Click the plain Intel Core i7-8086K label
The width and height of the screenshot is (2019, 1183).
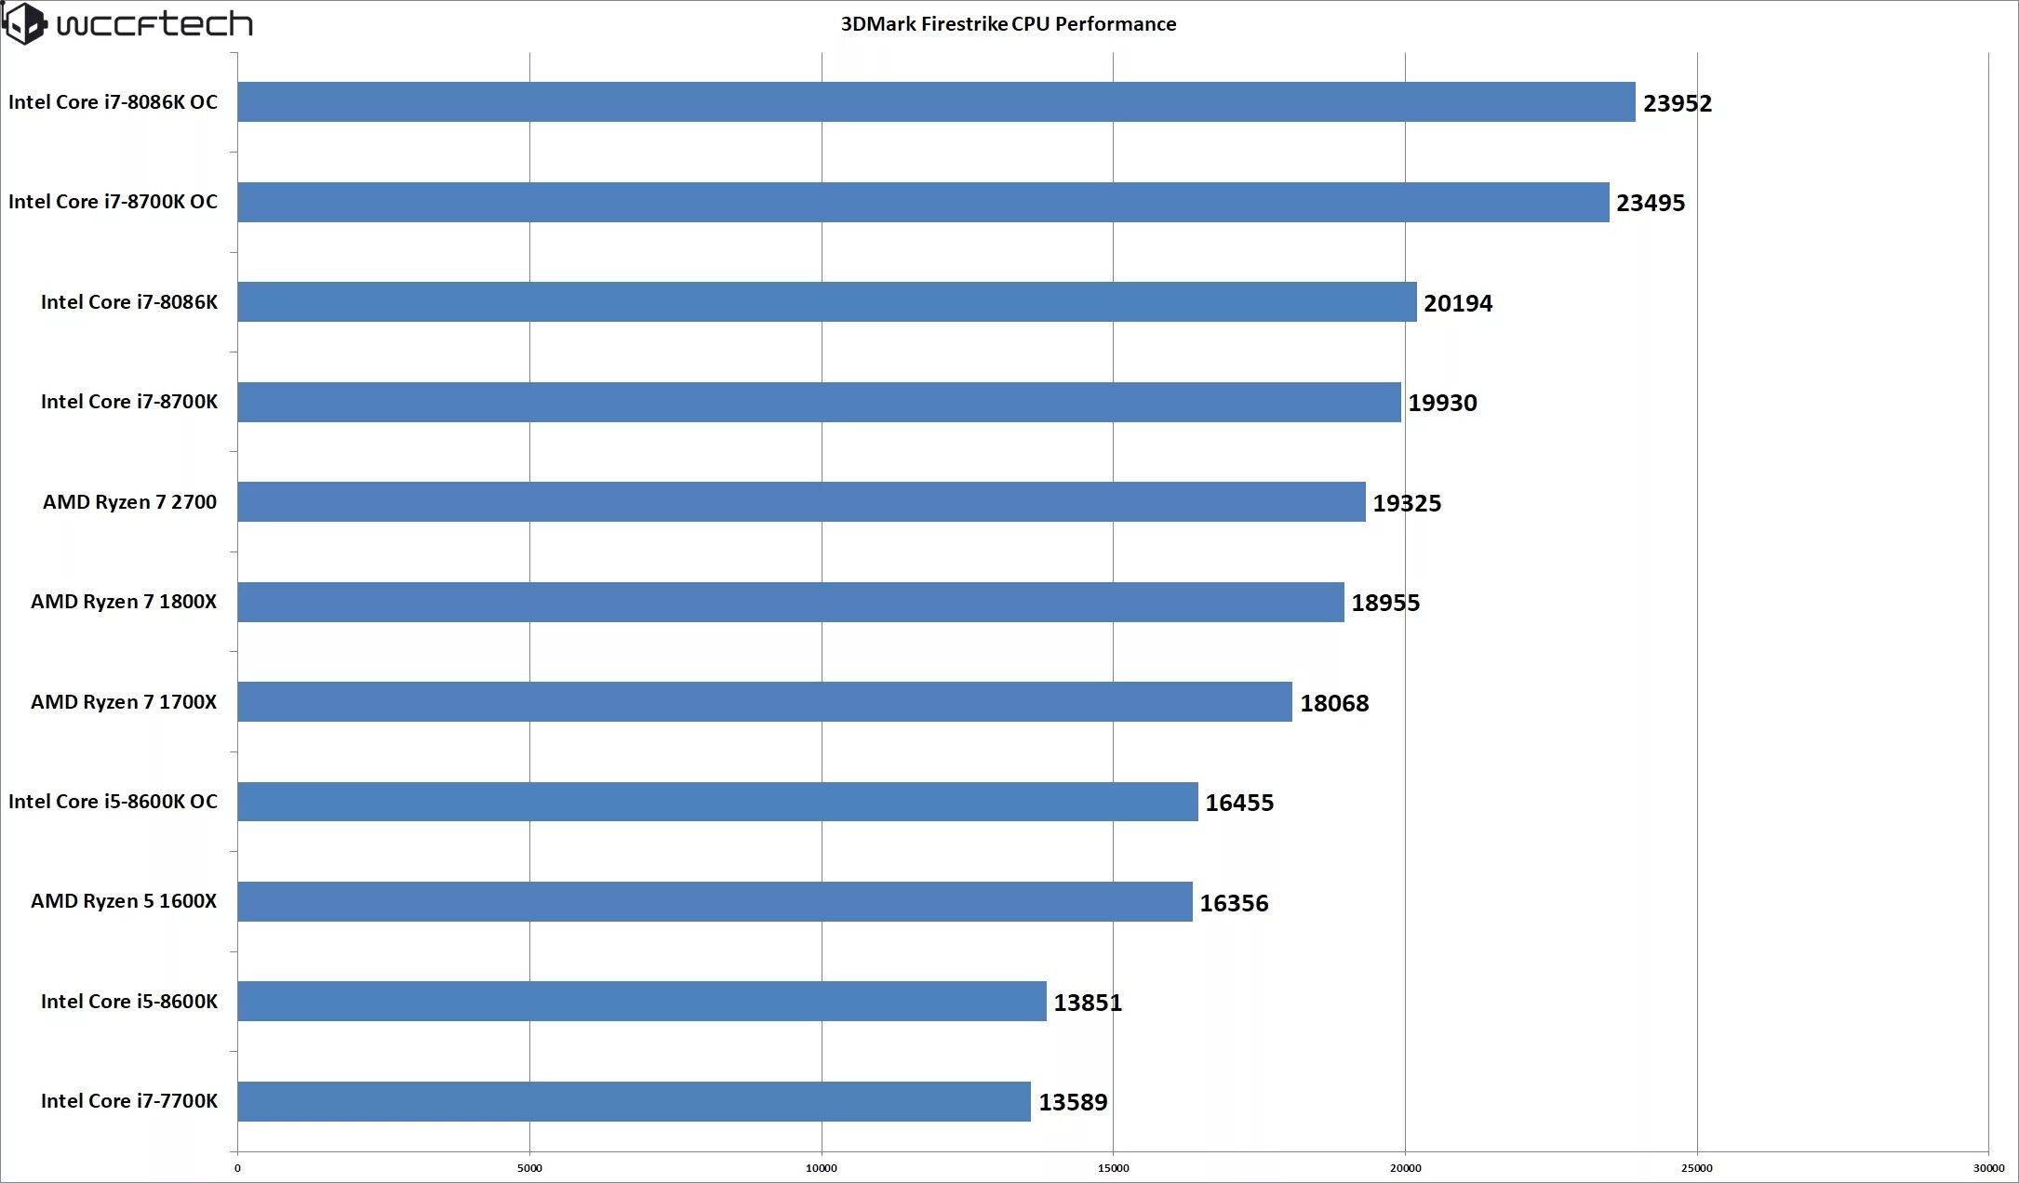click(129, 302)
